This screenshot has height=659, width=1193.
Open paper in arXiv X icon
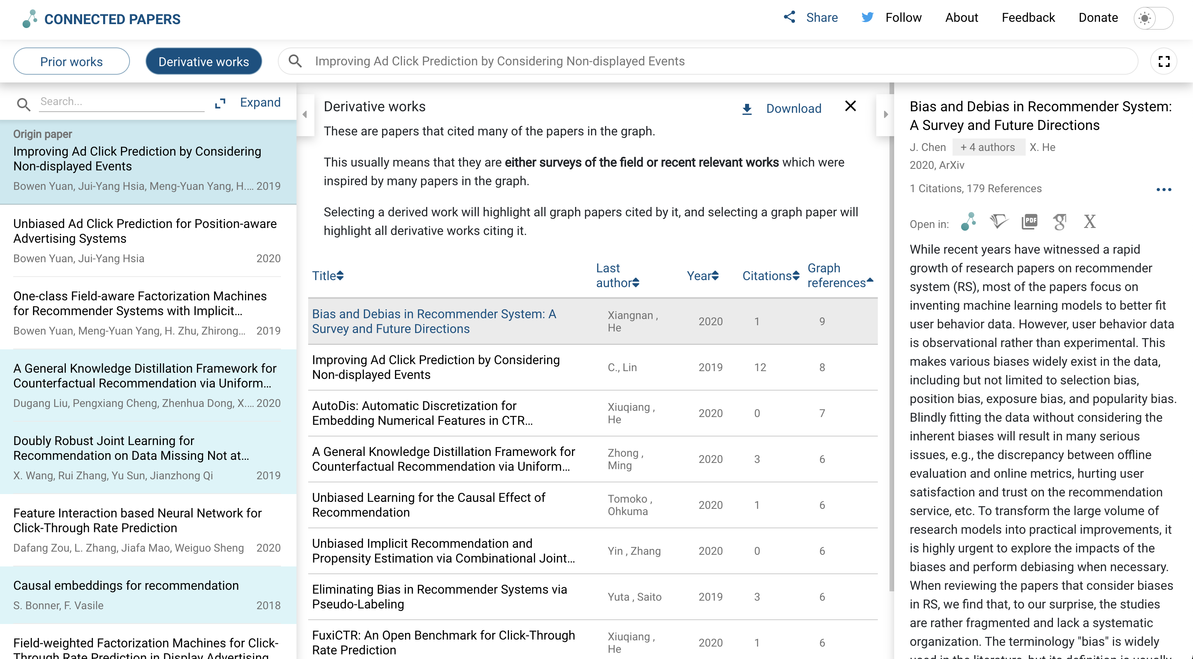(x=1090, y=221)
